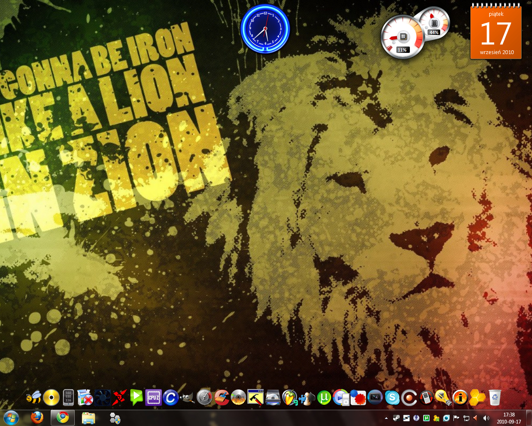Image resolution: width=532 pixels, height=426 pixels.
Task: Launch the yellow honeycomb application in dock
Action: tap(477, 398)
